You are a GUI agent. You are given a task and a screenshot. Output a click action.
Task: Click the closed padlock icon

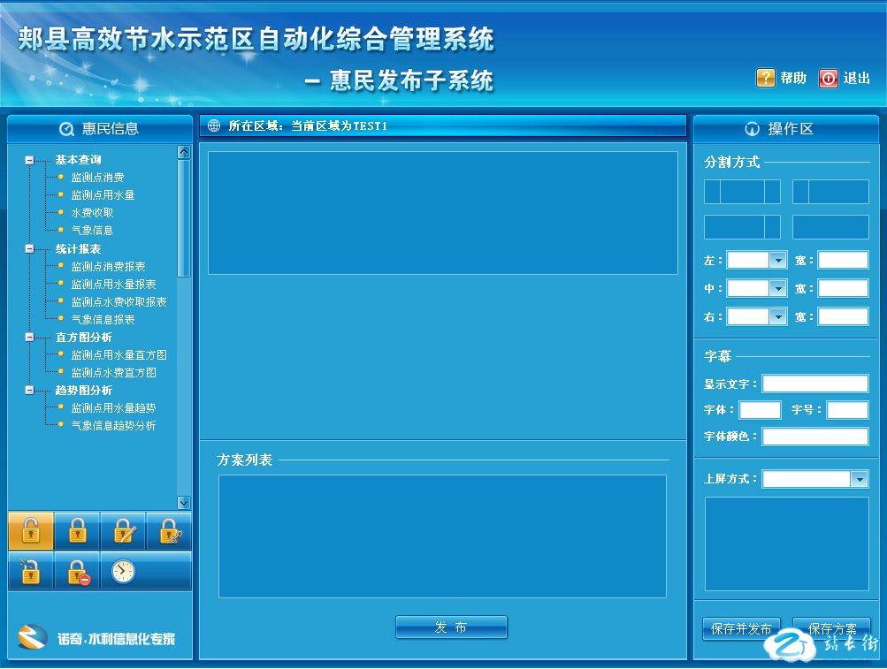[77, 531]
